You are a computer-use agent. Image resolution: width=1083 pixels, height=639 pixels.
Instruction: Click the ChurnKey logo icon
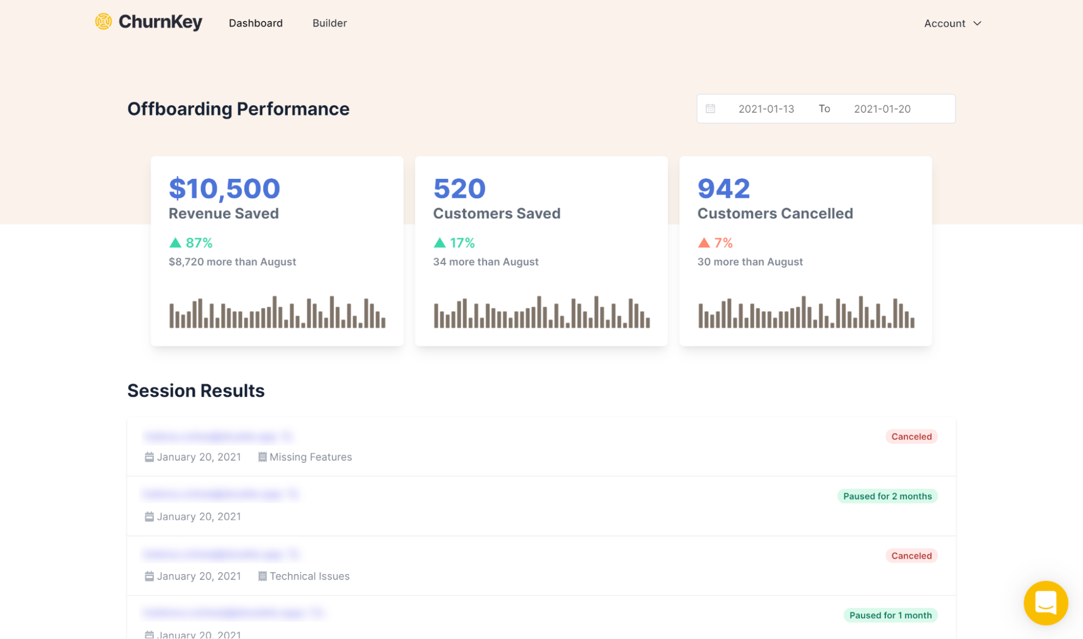tap(103, 22)
